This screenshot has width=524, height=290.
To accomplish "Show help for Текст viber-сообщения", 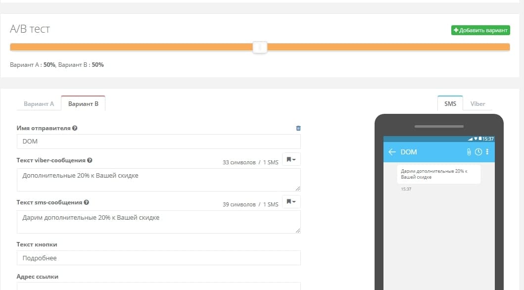I will pos(90,160).
